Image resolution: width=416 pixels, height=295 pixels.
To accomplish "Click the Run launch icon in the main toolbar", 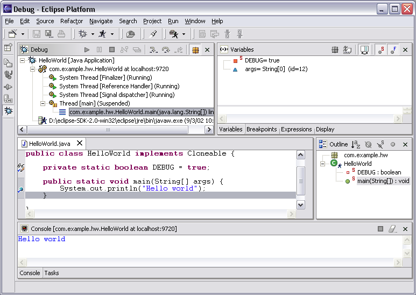I will click(102, 34).
